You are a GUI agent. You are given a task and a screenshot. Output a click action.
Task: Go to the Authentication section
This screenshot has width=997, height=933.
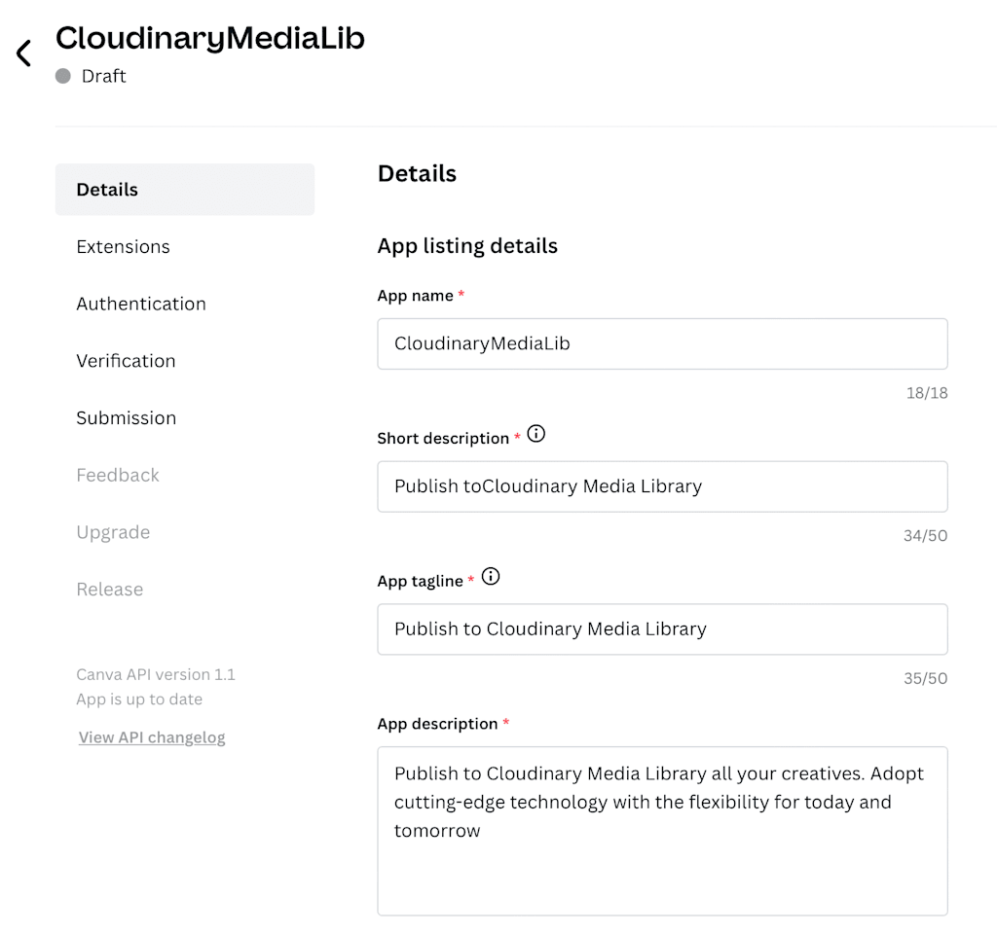pyautogui.click(x=141, y=304)
